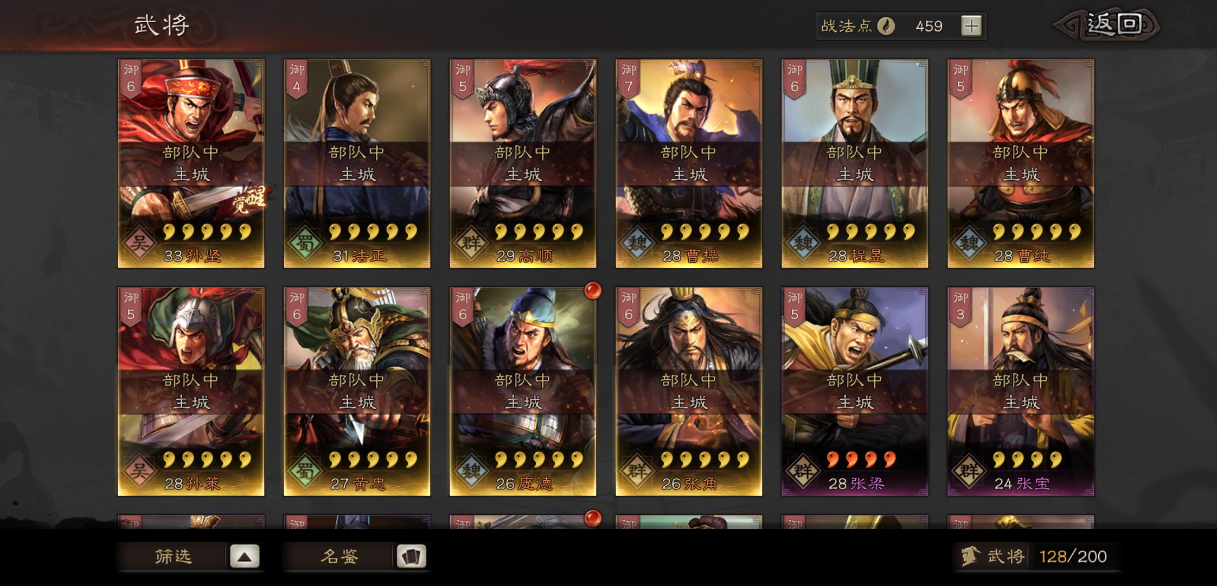Open the 程昱 general card
This screenshot has width=1217, height=586.
[x=855, y=163]
